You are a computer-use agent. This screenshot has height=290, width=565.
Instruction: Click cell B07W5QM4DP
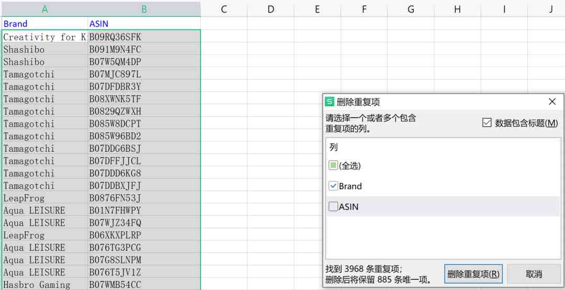[144, 62]
